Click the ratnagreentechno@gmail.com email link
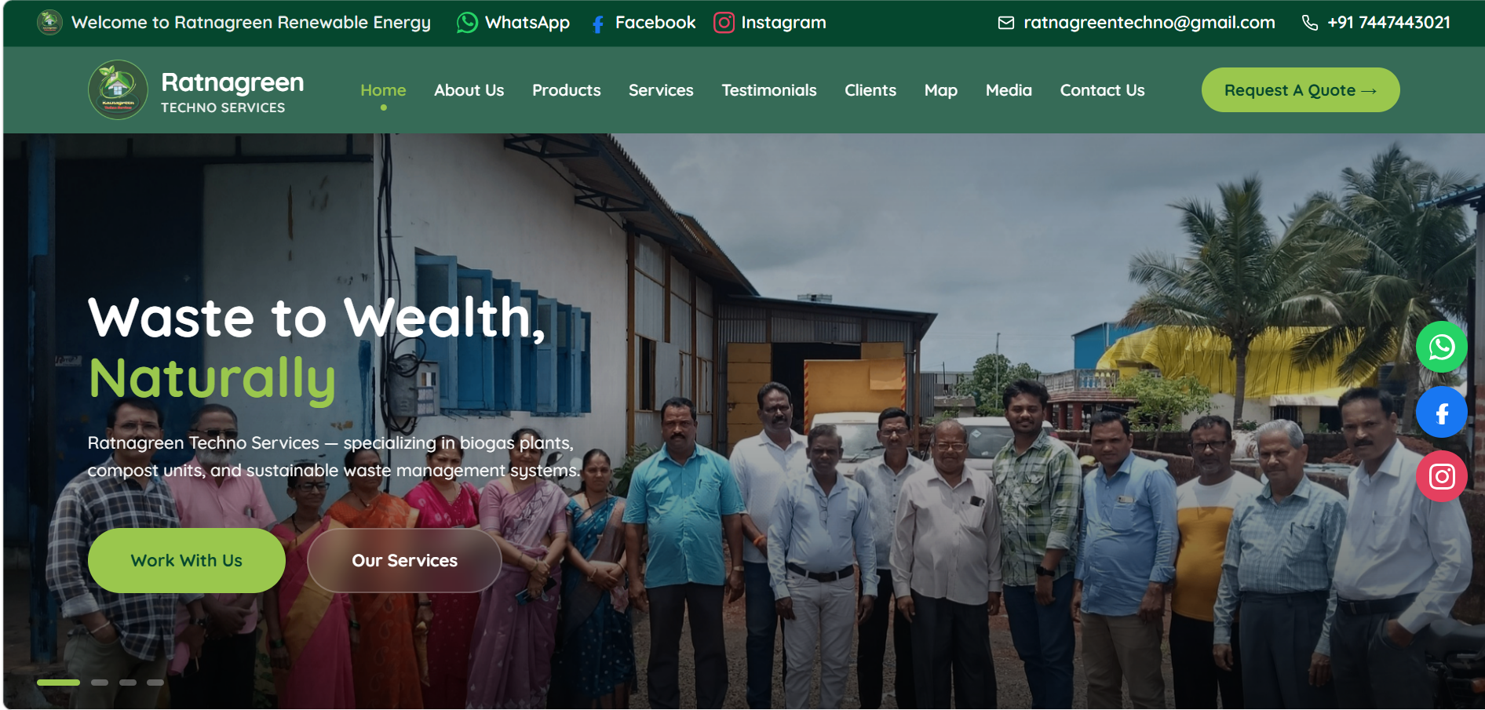The height and width of the screenshot is (710, 1485). coord(1149,23)
